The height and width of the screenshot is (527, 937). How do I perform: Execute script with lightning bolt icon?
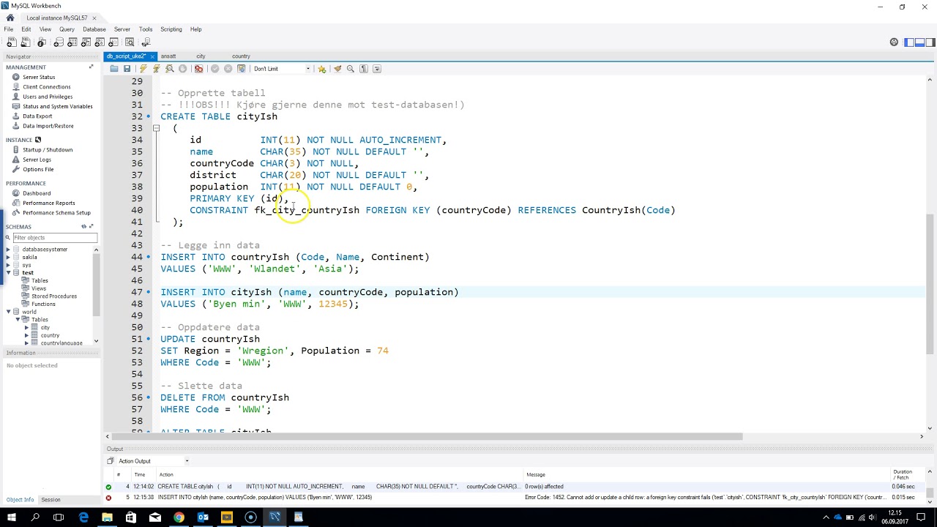pos(143,69)
